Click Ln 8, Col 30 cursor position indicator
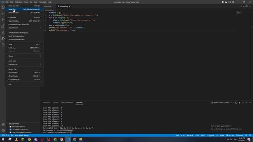This screenshot has width=253, height=142. coord(180,135)
